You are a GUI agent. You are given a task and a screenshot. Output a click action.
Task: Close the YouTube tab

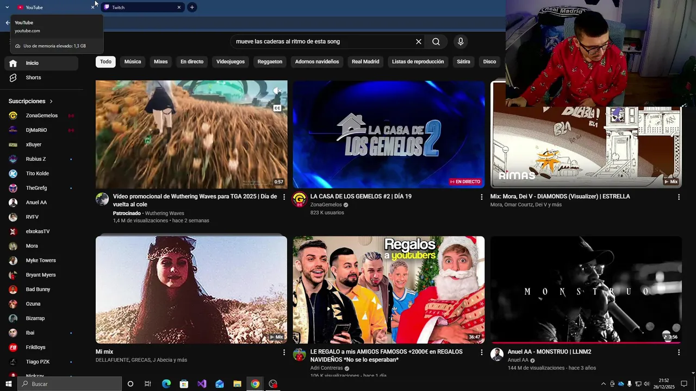pyautogui.click(x=92, y=7)
